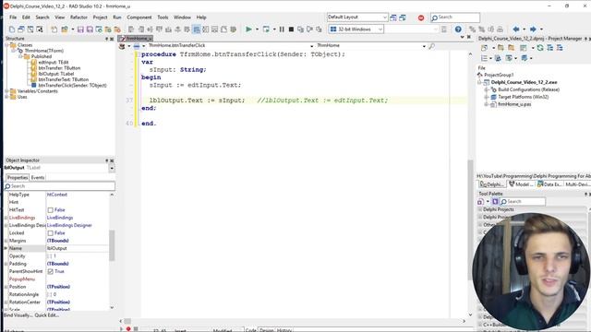Screen dimensions: 591x332
Task: Click the first Project Manager folder icon
Action: [501, 48]
